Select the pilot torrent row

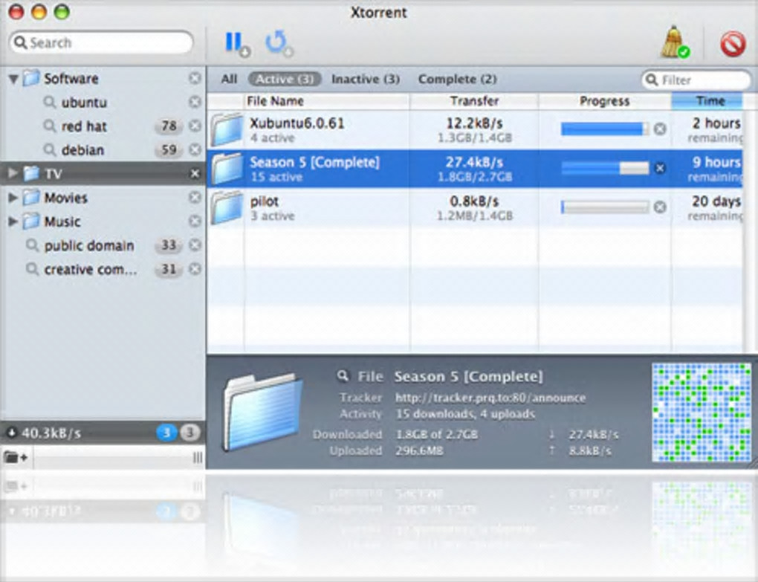point(475,208)
